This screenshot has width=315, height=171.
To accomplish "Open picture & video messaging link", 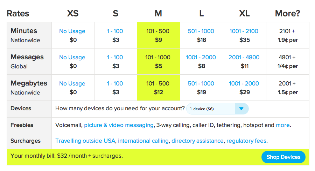I will 119,125.
